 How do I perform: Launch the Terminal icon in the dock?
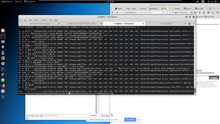3,36
